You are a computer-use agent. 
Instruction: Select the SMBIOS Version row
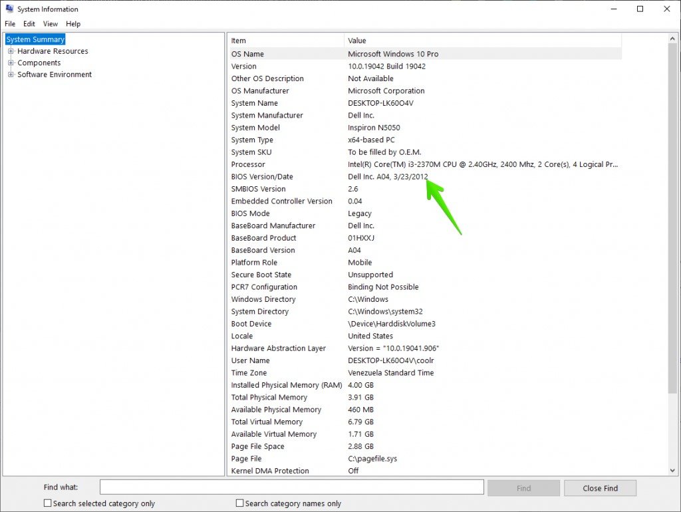point(425,189)
